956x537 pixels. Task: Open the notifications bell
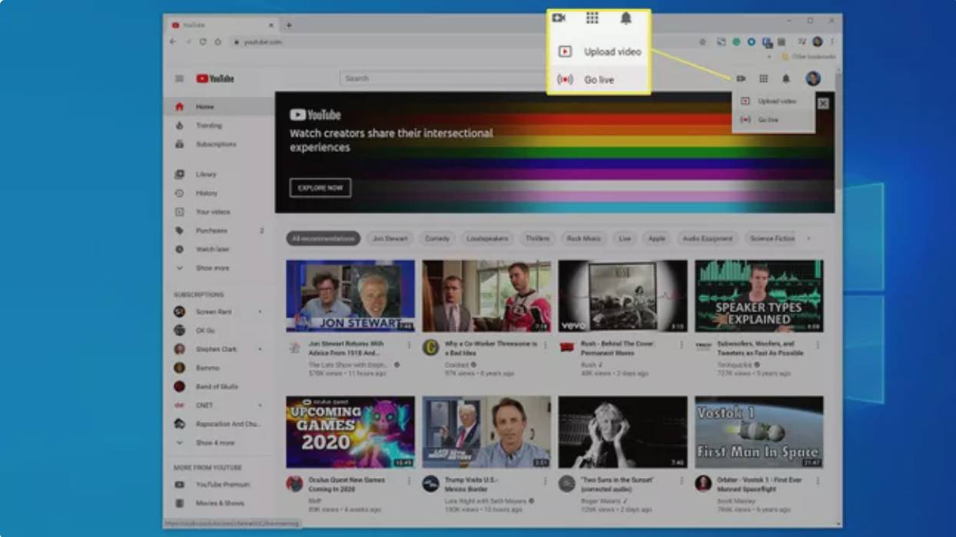[x=785, y=78]
